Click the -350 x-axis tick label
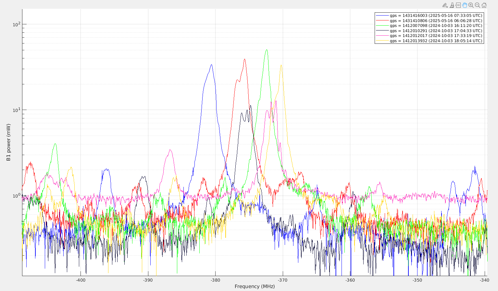Viewport: 498px width, 291px height. click(x=417, y=280)
